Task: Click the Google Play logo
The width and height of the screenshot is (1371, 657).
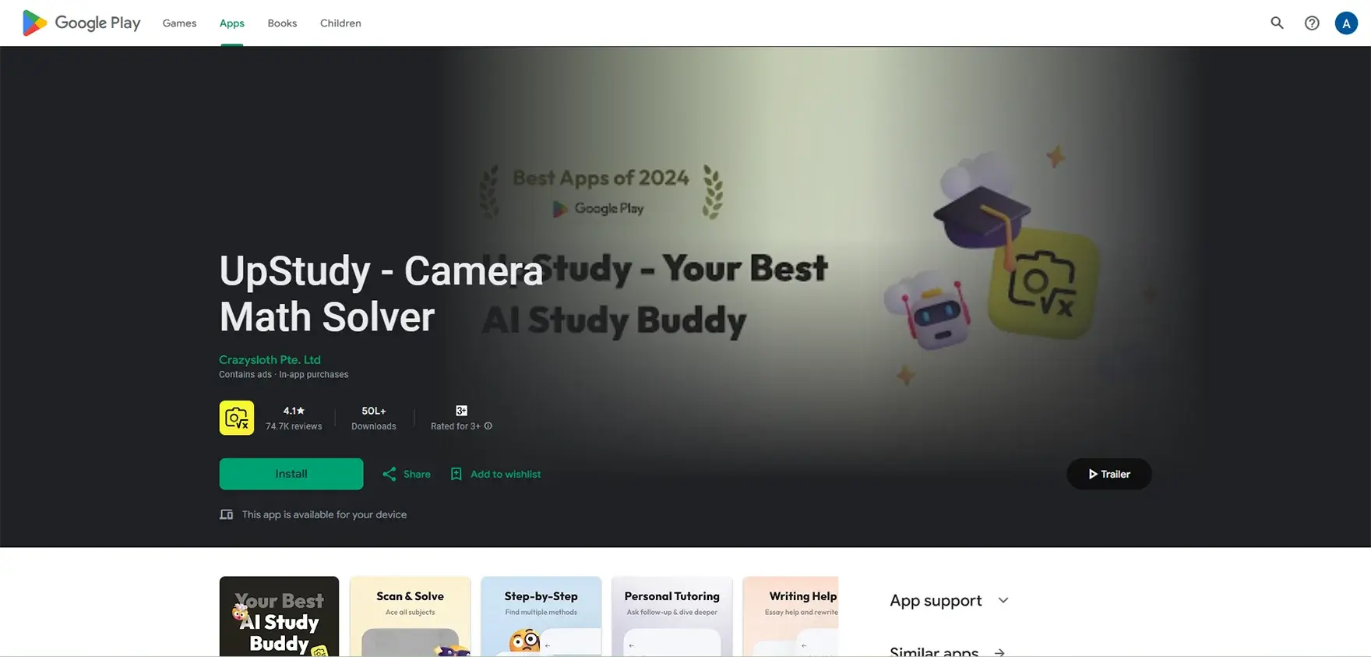Action: 81,23
